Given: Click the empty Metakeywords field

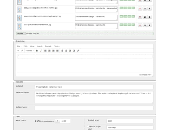Looking at the screenshot, I should (x=94, y=108).
